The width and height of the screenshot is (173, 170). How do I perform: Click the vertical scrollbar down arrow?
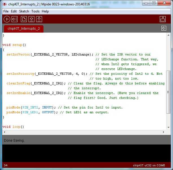point(168,127)
